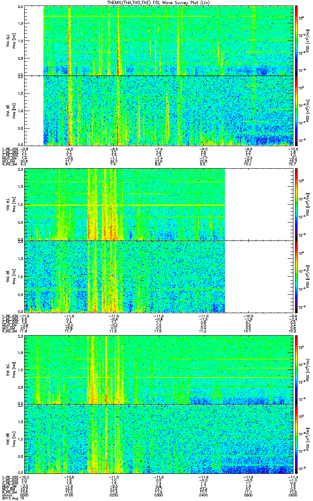
Task: Click the PSD color bar beside THE B-perpendicular
Action: (296, 369)
